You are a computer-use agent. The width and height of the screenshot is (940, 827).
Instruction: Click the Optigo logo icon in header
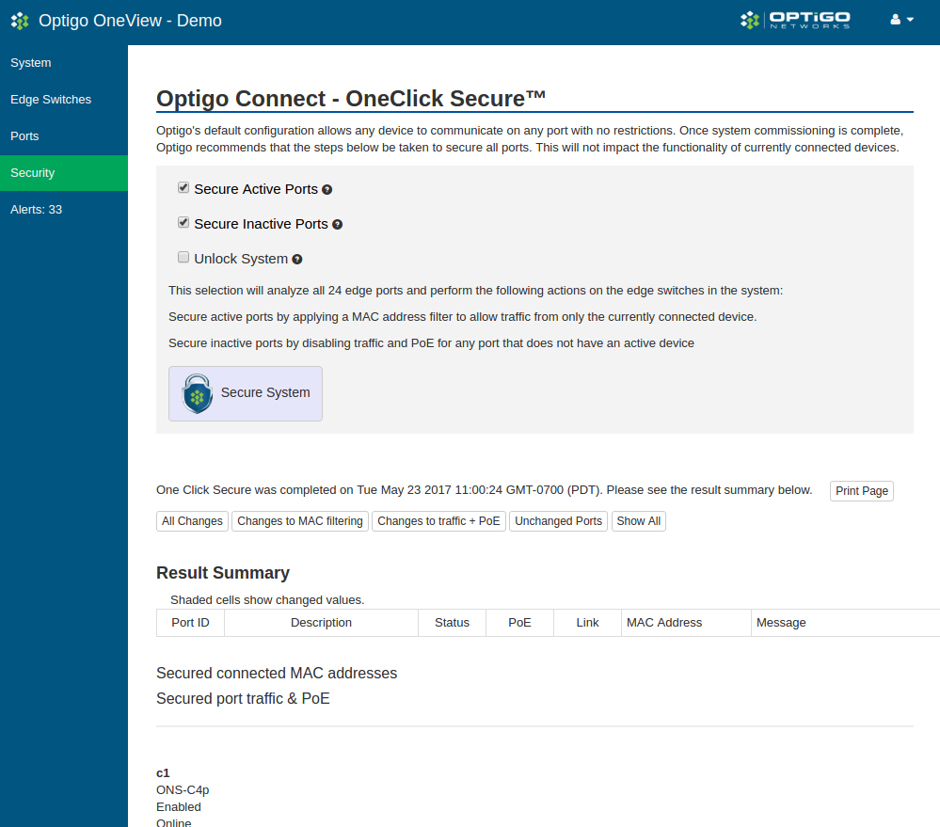[x=20, y=20]
